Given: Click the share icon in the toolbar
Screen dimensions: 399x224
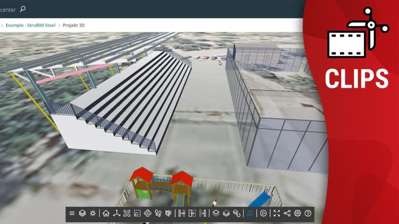Looking at the screenshot, I should coord(287,213).
